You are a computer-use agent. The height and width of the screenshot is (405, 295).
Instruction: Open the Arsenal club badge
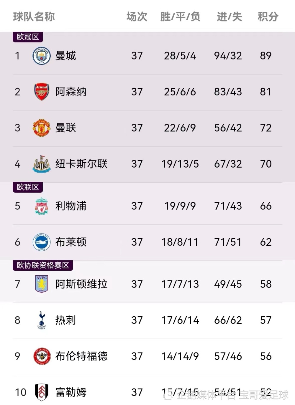click(42, 92)
